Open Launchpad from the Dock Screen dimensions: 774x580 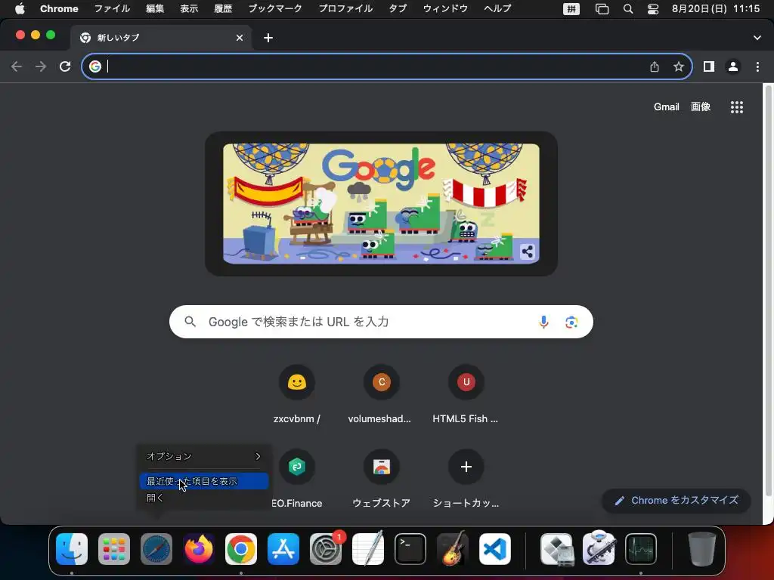point(114,549)
